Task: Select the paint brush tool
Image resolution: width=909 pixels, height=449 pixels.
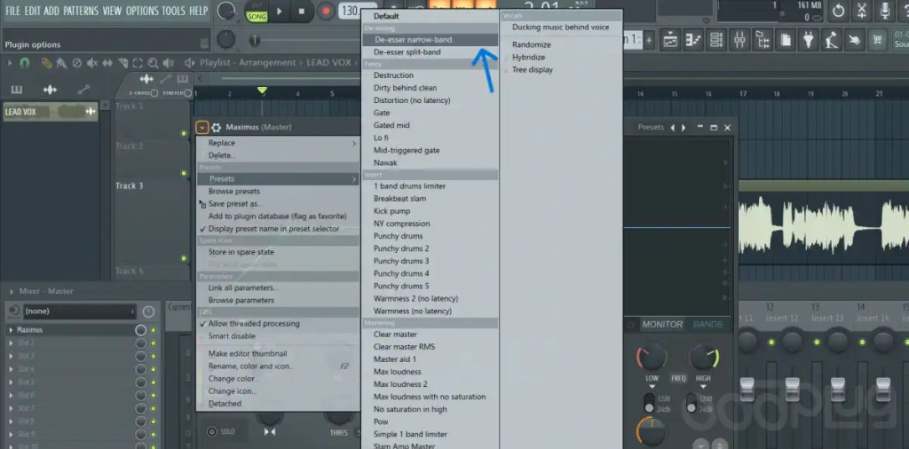Action: coord(61,63)
